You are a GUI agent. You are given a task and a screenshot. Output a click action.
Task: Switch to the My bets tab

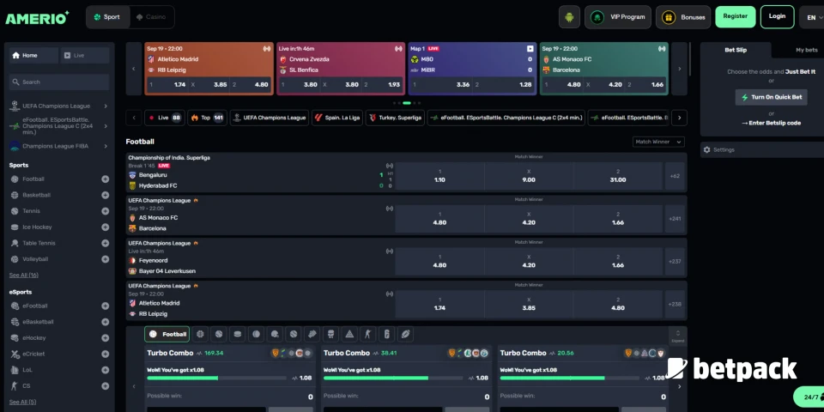pyautogui.click(x=806, y=51)
